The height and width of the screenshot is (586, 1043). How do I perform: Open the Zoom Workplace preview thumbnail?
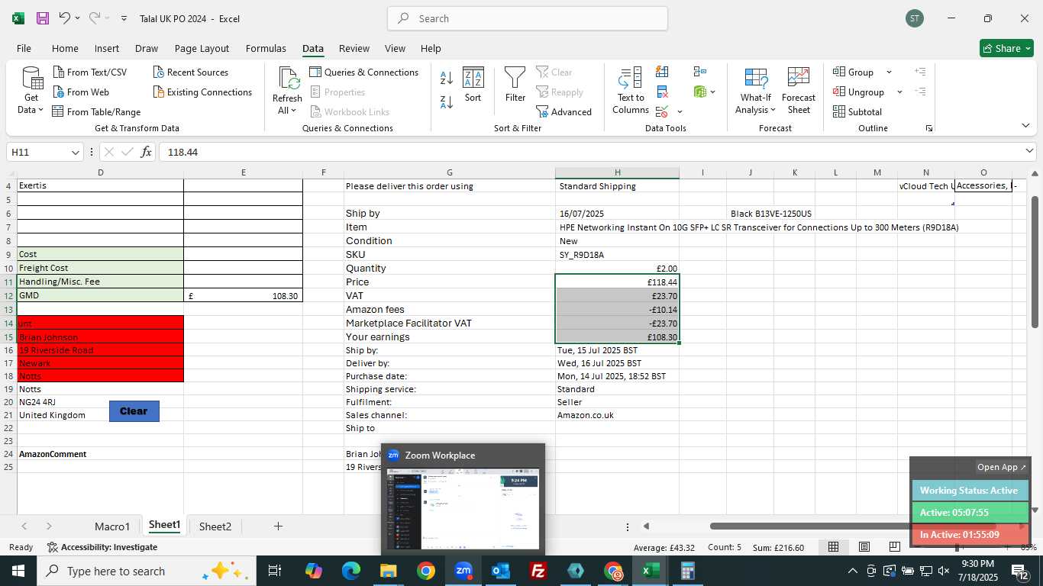tap(463, 508)
